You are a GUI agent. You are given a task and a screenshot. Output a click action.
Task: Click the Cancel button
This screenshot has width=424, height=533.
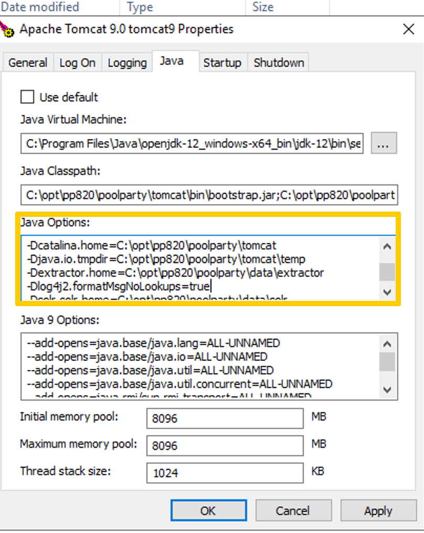[x=293, y=510]
